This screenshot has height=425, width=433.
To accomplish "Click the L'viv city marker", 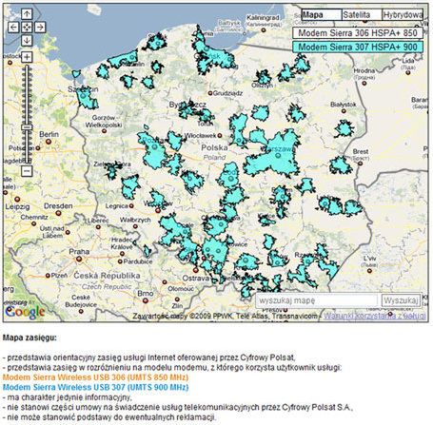I will point(369,271).
